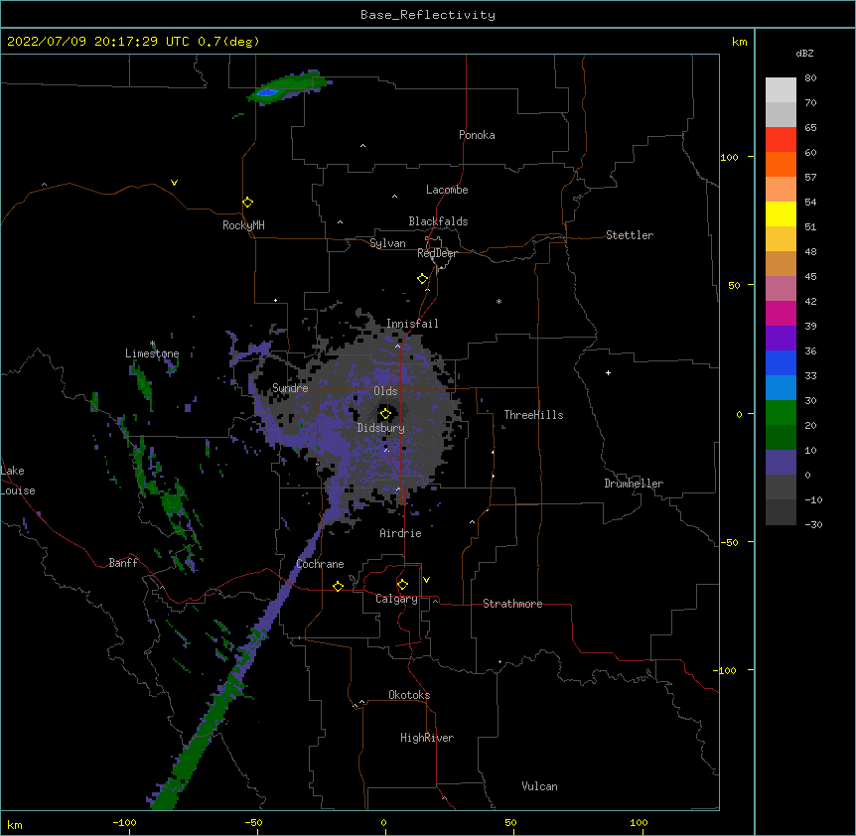The image size is (856, 836).
Task: Click the white asterisk marker east of Innisfail
Action: click(499, 301)
